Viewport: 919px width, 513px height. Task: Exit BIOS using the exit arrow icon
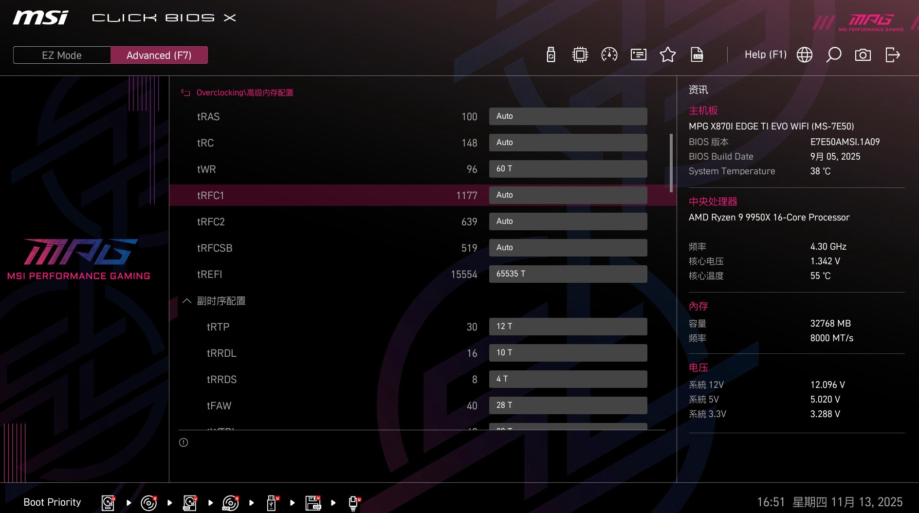[893, 55]
